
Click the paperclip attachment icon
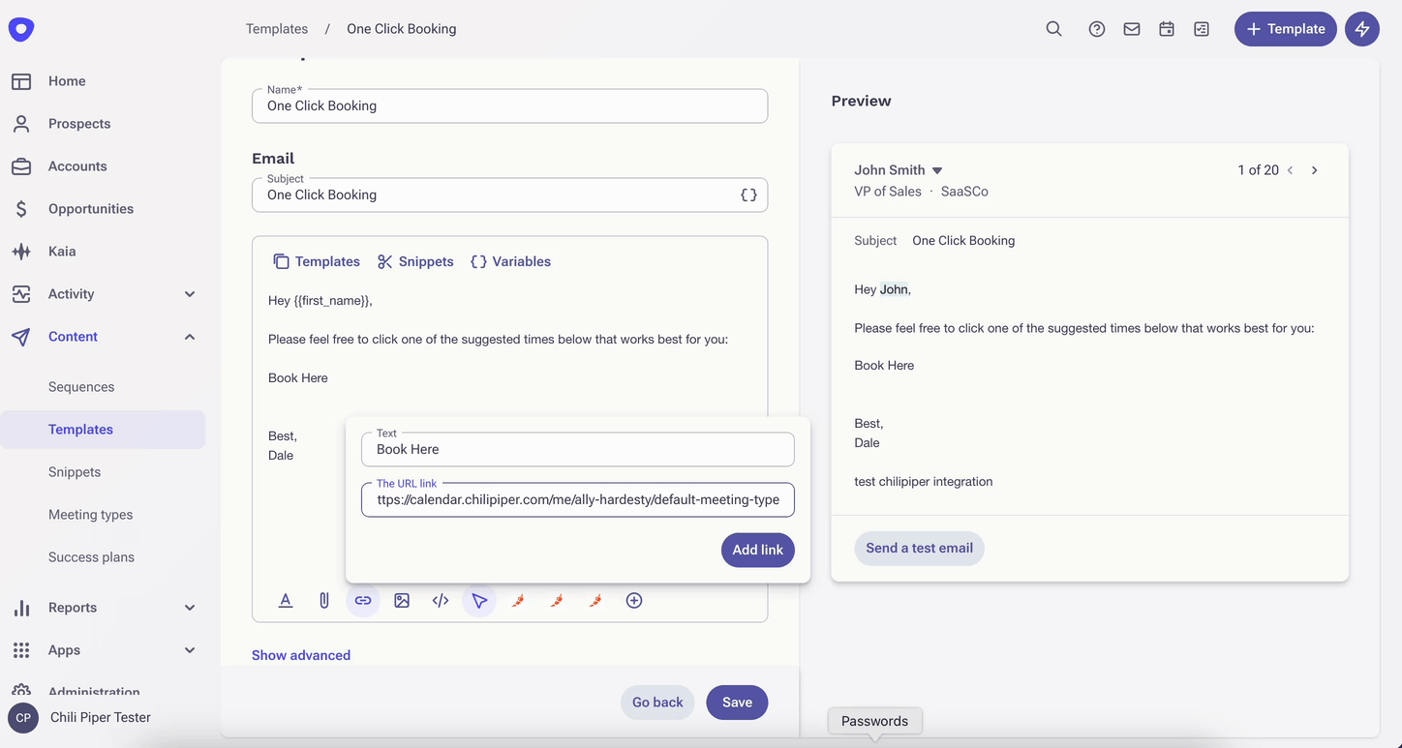pos(324,601)
